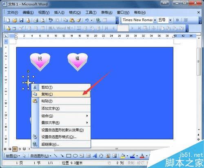This screenshot has width=204, height=168.
Task: Select the Format Painter brush
Action: [x=79, y=20]
